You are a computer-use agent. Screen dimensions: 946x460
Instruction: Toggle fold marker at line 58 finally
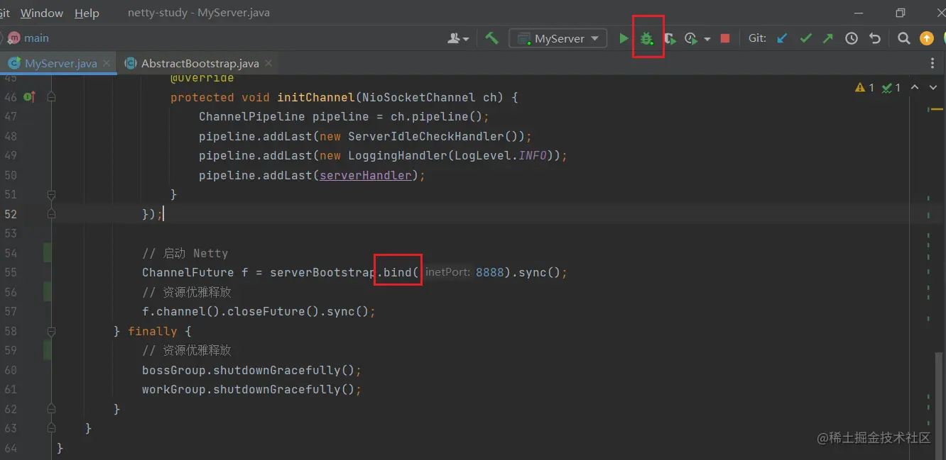(51, 330)
